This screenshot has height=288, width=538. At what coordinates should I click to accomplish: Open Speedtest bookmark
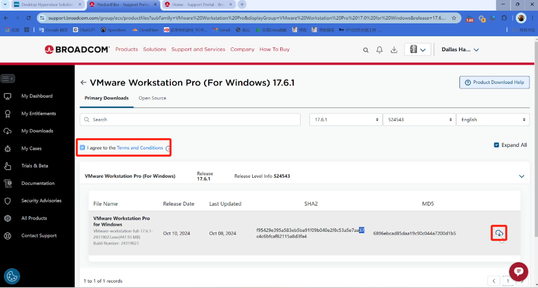pos(113,30)
